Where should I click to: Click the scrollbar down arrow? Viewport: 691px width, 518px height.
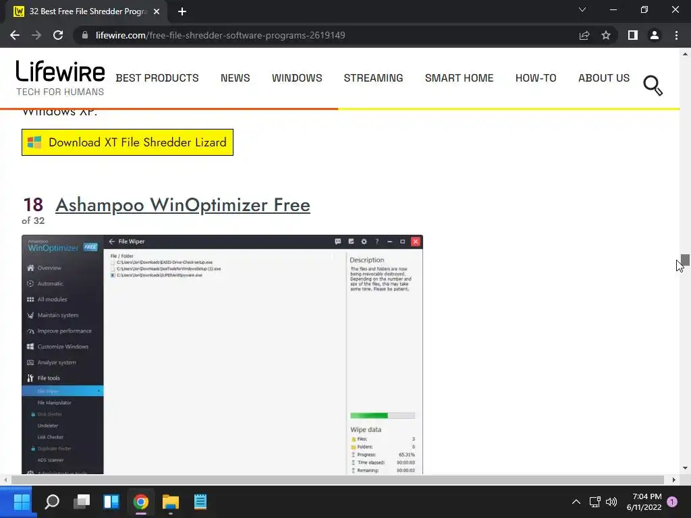[685, 468]
